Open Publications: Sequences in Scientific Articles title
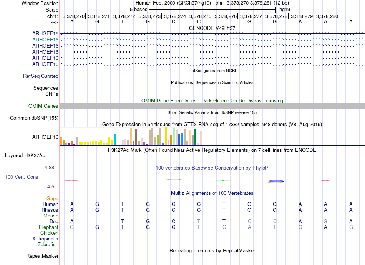The width and height of the screenshot is (365, 265). coord(212,82)
